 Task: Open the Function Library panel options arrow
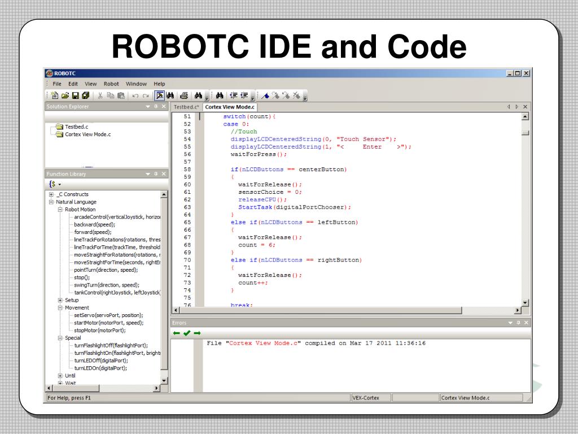148,174
